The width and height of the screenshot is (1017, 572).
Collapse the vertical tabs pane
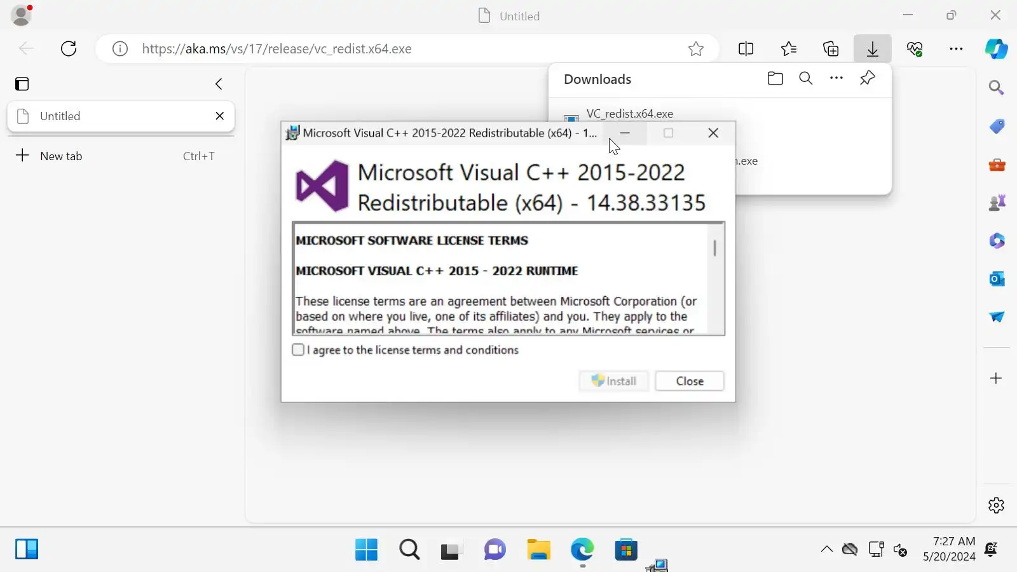click(219, 84)
